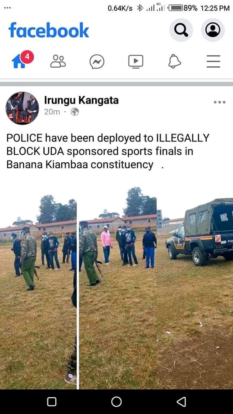Screen dimensions: 233x414
Task: Tap the public globe privacy icon
Action: 75,112
